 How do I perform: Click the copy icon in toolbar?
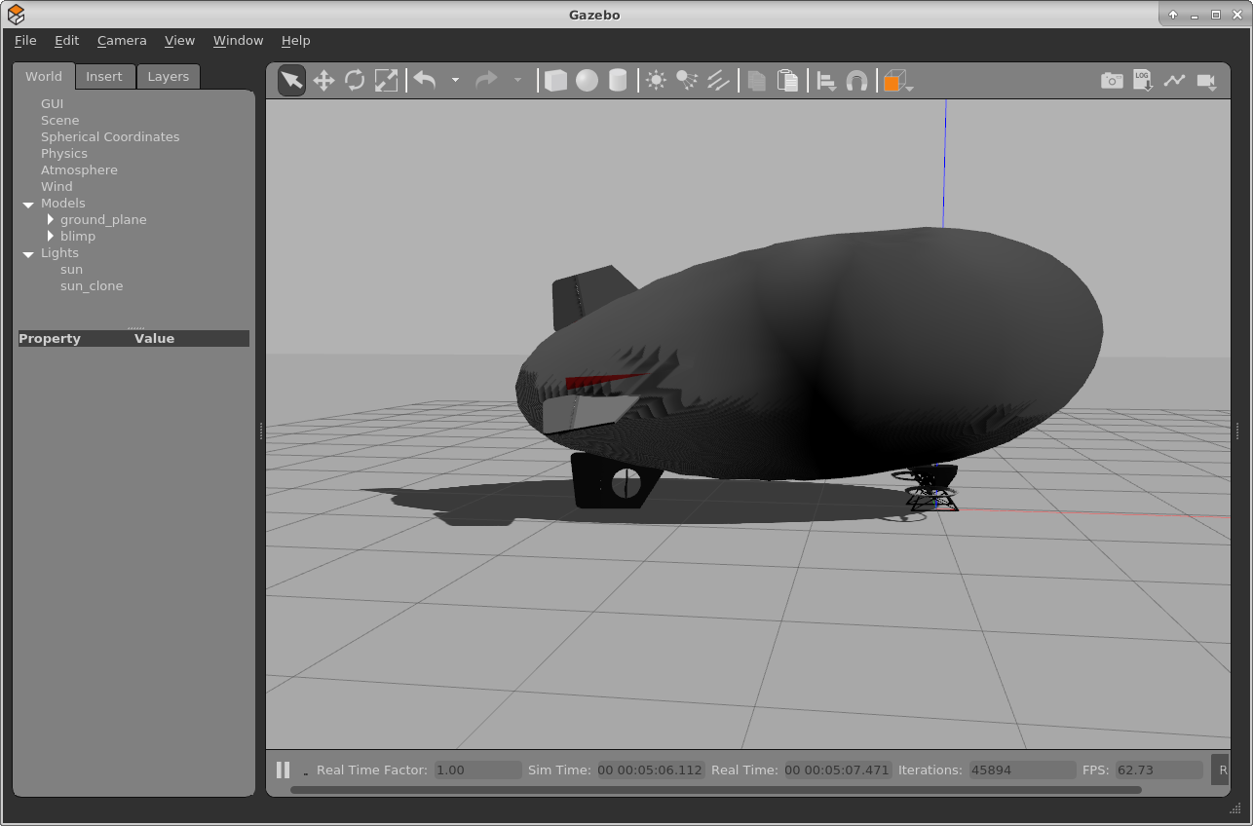click(756, 81)
